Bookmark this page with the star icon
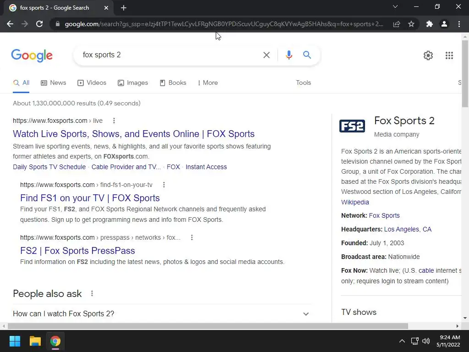469x352 pixels. pyautogui.click(x=411, y=24)
